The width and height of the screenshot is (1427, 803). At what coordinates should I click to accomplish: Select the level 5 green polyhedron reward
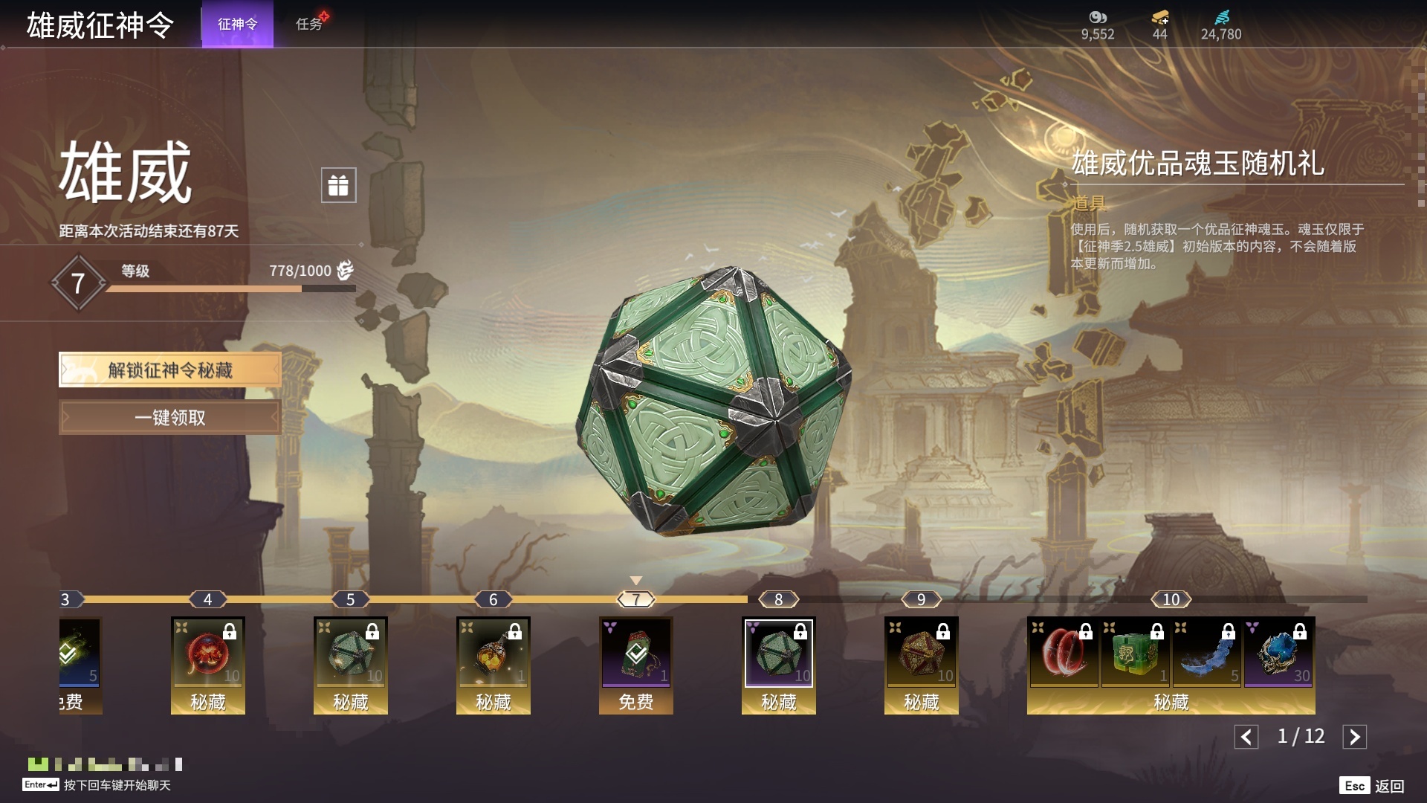click(351, 653)
